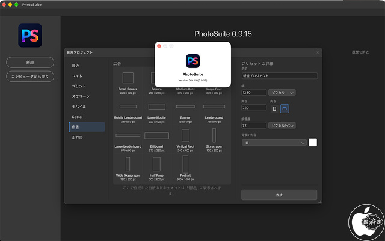385x241 pixels.
Task: Click the white background color swatch
Action: 313,142
